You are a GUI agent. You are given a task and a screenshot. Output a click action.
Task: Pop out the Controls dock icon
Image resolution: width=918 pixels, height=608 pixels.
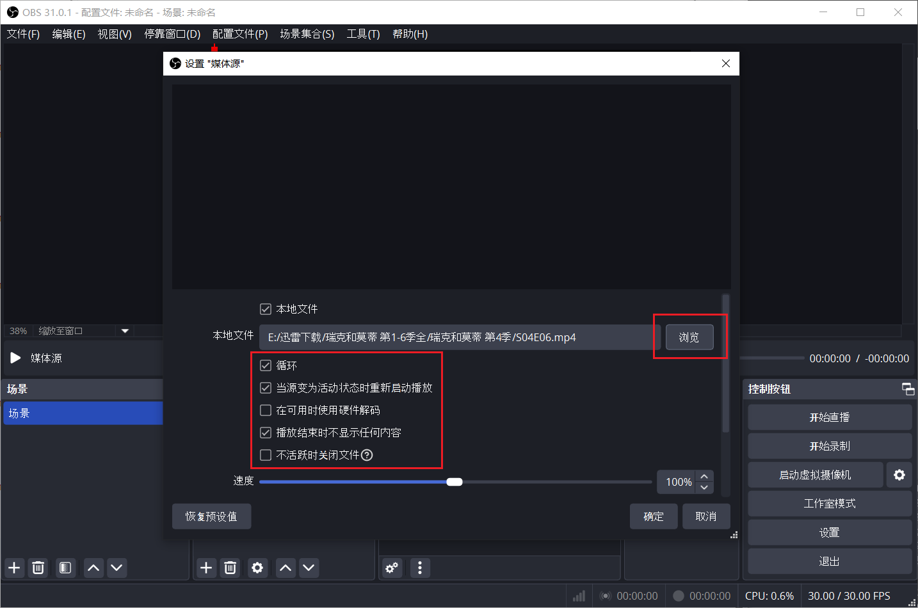click(908, 388)
